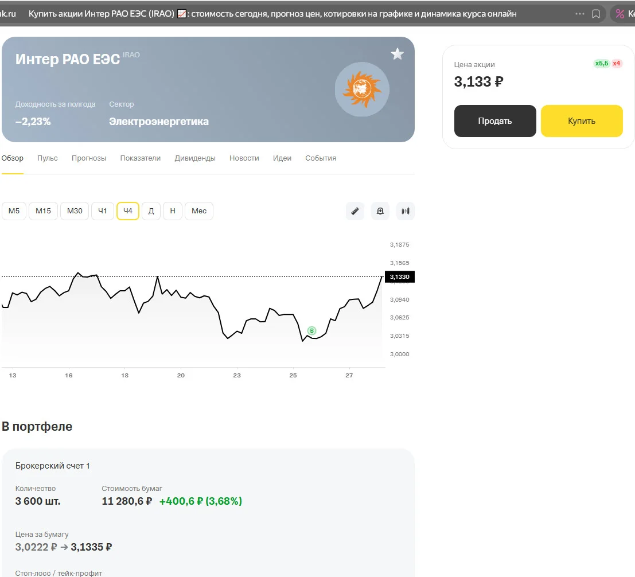This screenshot has height=577, width=635.
Task: Switch to the Прогнозы tab
Action: tap(89, 158)
